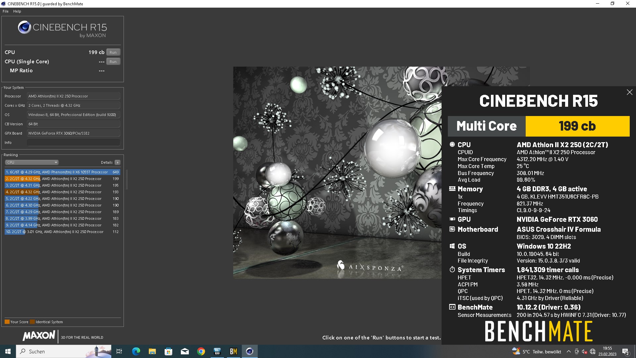Launch Google Chrome from taskbar
This screenshot has width=636, height=358.
(x=201, y=351)
